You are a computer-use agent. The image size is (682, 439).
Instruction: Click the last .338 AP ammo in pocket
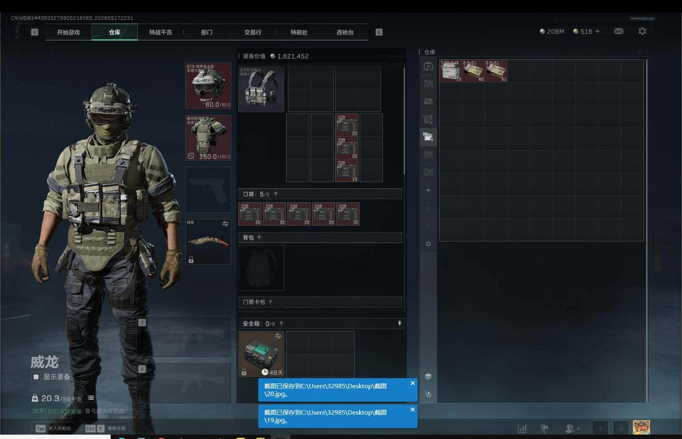tap(348, 214)
